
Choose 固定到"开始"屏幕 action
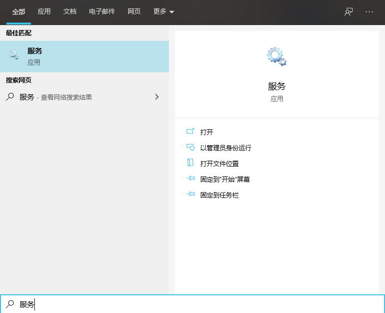(225, 179)
